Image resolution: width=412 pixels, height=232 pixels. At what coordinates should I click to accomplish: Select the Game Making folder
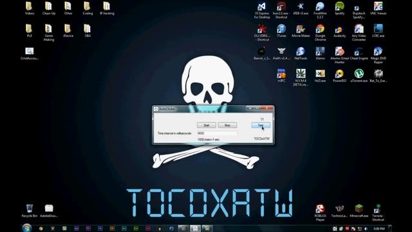49,32
